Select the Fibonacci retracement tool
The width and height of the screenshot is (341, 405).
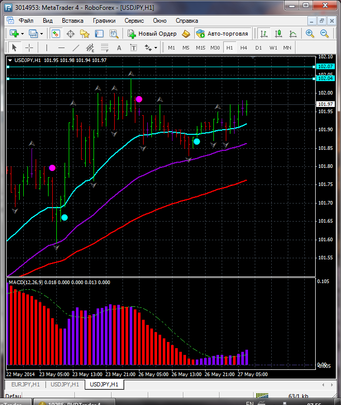104,48
